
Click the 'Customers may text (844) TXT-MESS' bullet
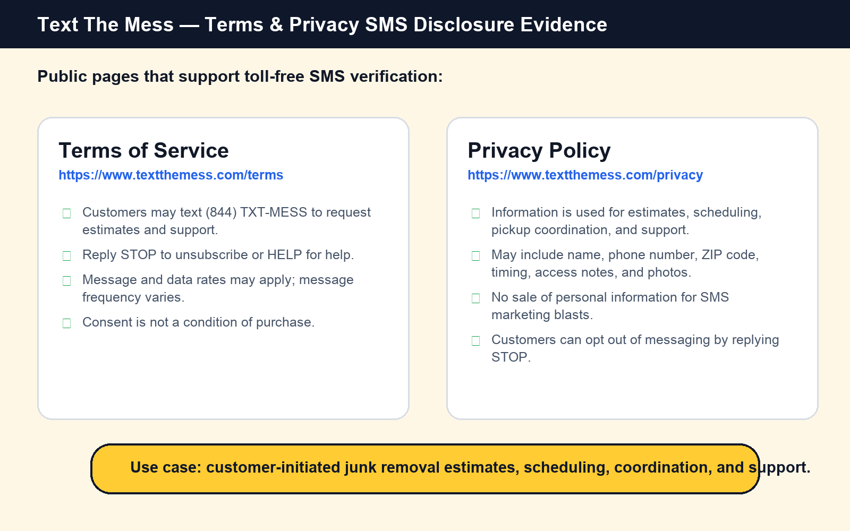coord(226,221)
